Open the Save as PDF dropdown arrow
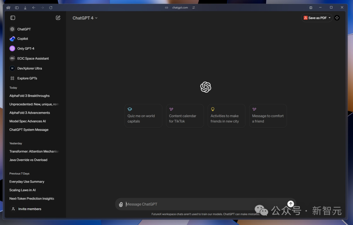353x225 pixels. [x=329, y=18]
